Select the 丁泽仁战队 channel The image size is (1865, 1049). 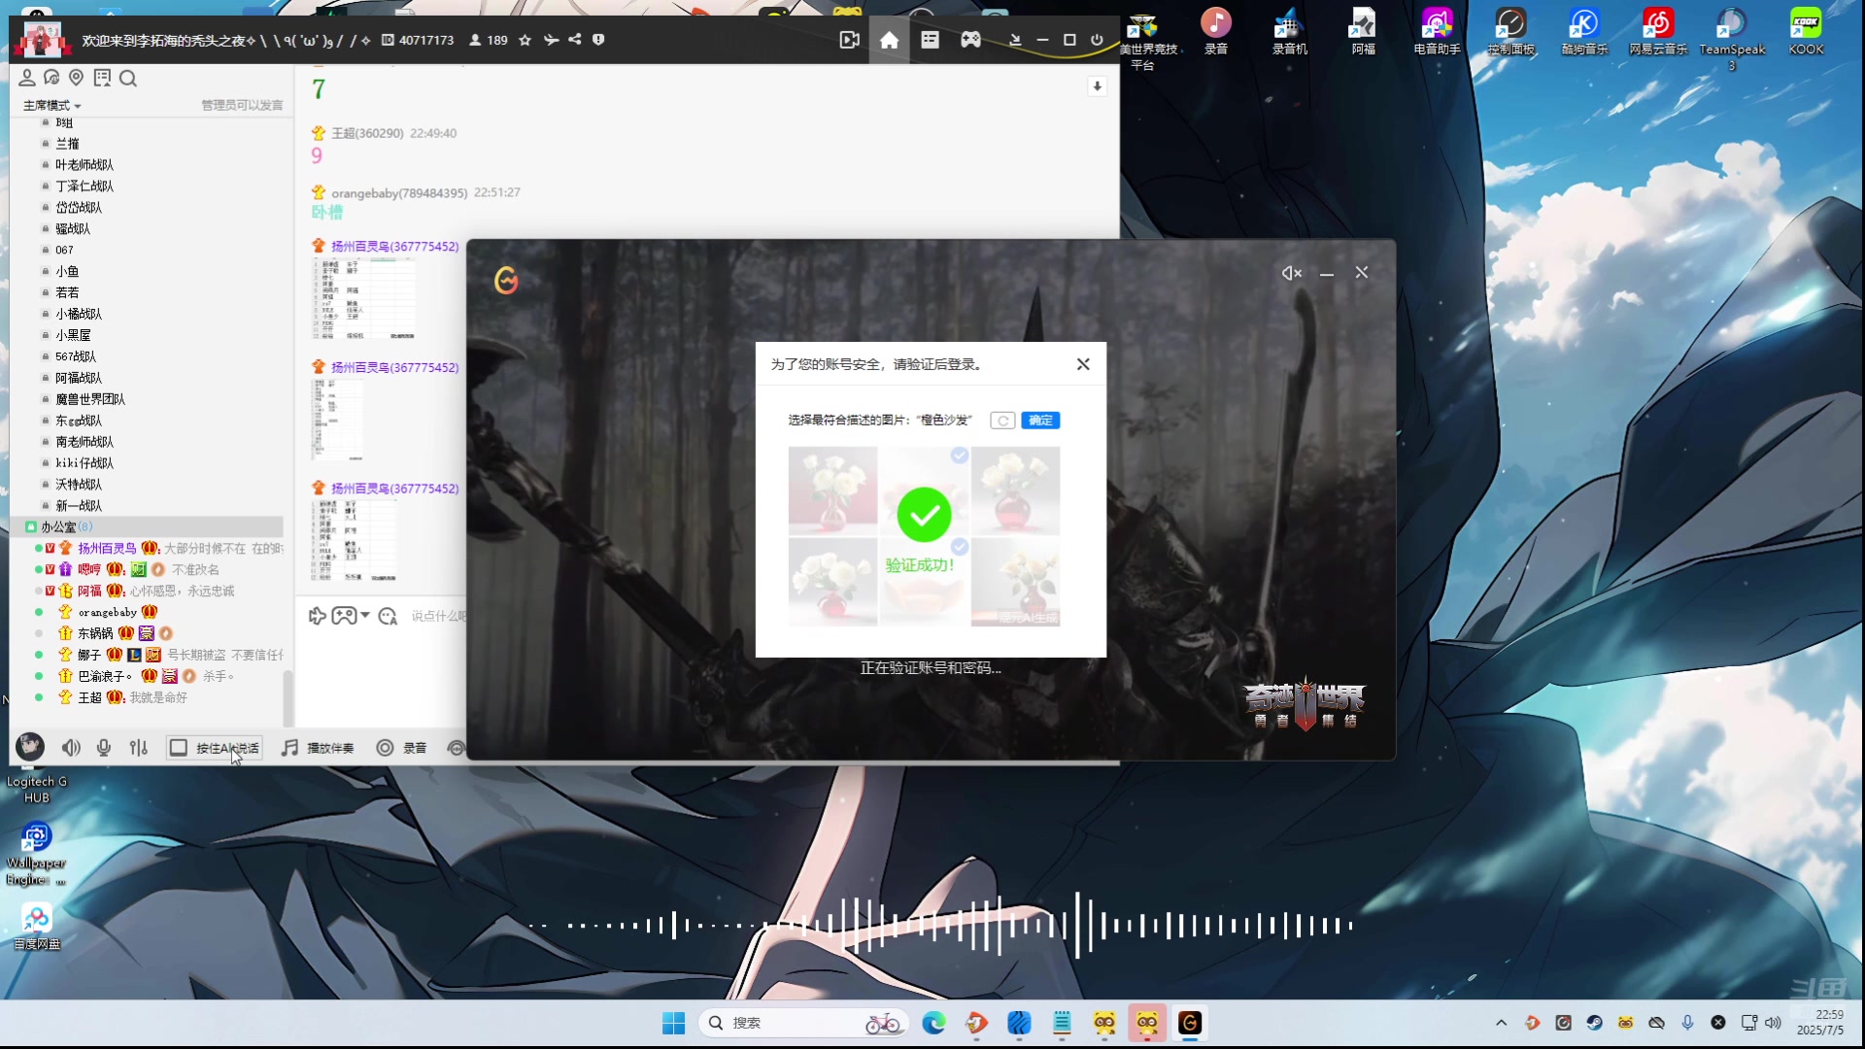click(x=85, y=186)
